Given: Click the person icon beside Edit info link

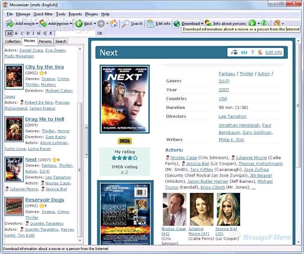Looking at the screenshot, I should [260, 52].
